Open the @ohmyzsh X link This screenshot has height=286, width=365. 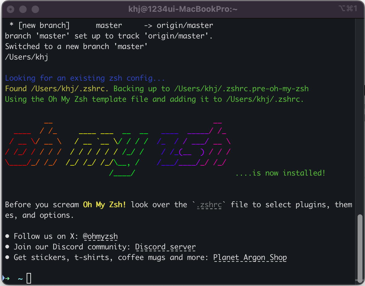click(x=100, y=236)
